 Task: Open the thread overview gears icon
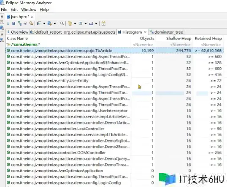coord(31,24)
